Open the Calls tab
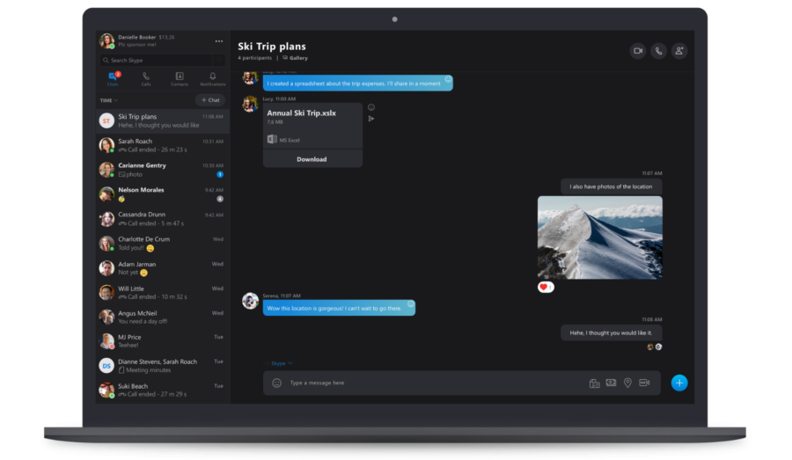Viewport: 792px width, 460px height. click(x=146, y=79)
